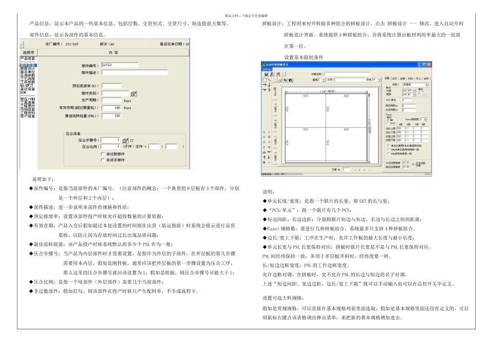Switch to the 手工 tab
488x345 pixels.
coord(419,79)
